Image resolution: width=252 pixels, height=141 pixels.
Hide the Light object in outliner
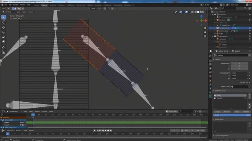point(250,34)
